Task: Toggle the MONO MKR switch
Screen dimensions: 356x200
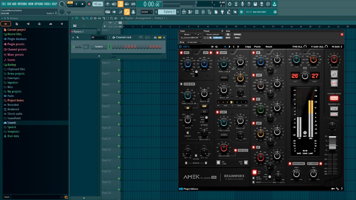Action: click(290, 164)
